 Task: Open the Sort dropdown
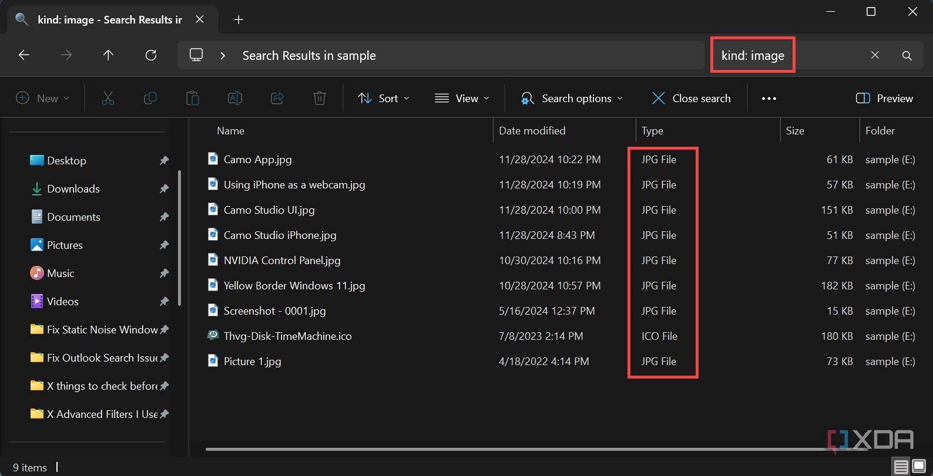click(384, 98)
